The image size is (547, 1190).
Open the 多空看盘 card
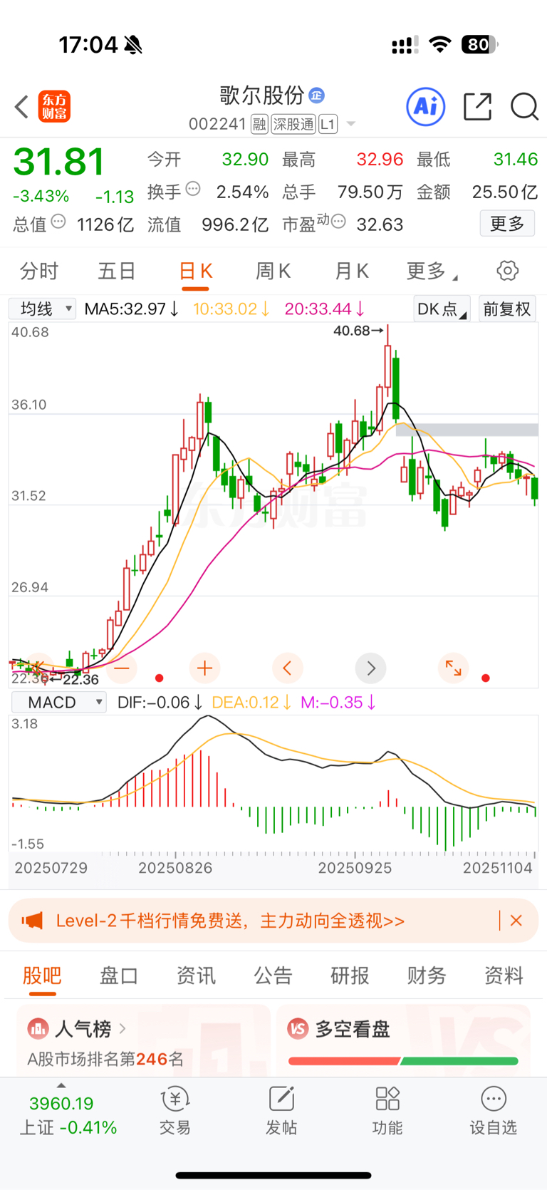point(404,1041)
